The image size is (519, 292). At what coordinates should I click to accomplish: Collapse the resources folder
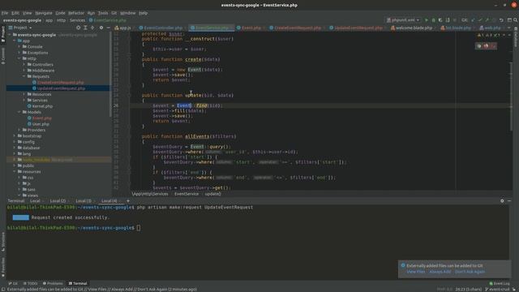(15, 172)
